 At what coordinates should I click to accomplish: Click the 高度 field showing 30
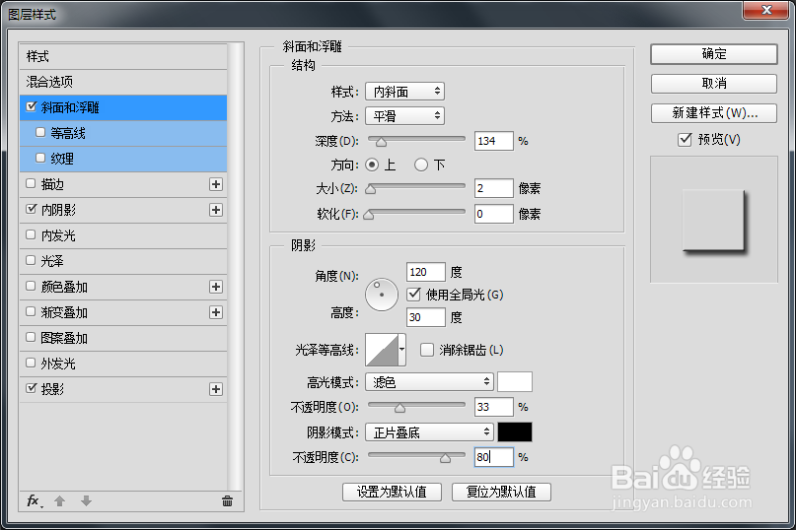click(x=426, y=317)
